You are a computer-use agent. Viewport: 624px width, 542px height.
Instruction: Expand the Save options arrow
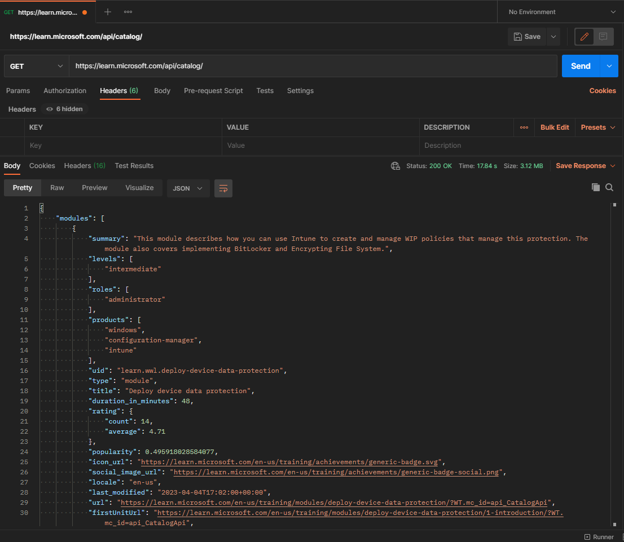pyautogui.click(x=553, y=37)
